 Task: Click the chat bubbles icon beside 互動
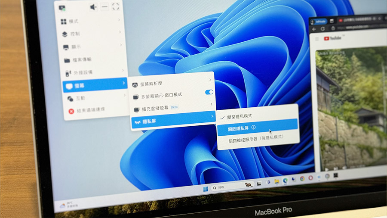[x=70, y=99]
